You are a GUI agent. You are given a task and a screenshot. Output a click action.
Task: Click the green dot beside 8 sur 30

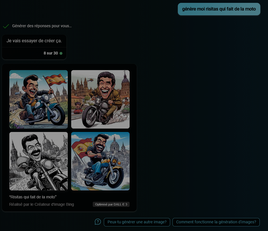pos(61,53)
